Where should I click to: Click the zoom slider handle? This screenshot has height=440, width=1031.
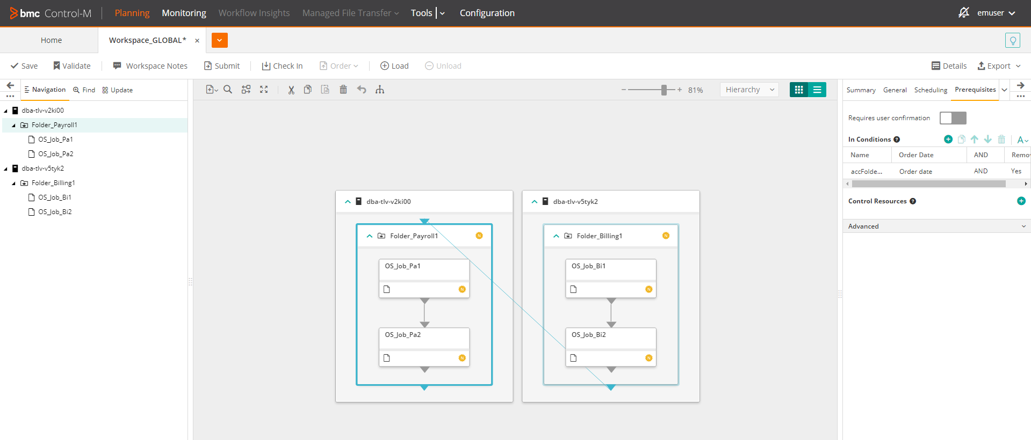tap(664, 90)
